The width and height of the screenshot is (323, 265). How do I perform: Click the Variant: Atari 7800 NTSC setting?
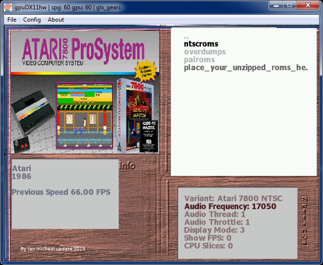point(233,198)
